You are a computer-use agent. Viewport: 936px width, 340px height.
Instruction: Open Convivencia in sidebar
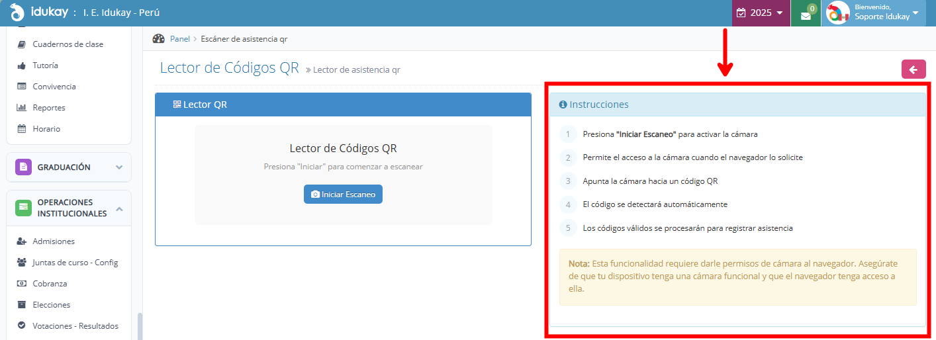point(54,87)
